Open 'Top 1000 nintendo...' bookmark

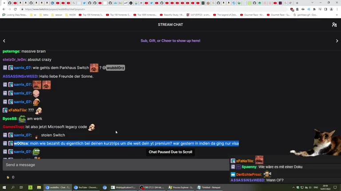tap(145, 15)
